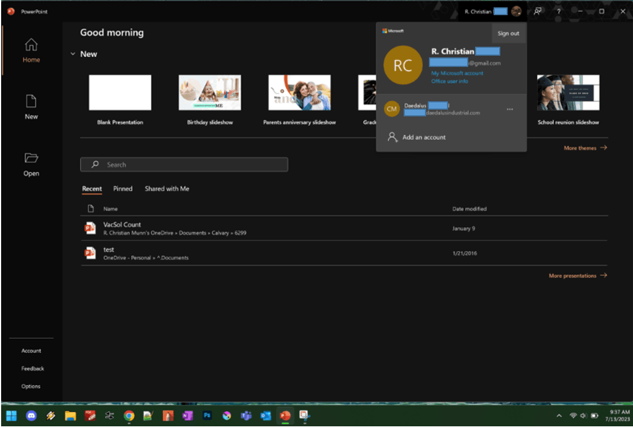Click Add an account
Image resolution: width=633 pixels, height=428 pixels.
(x=424, y=137)
